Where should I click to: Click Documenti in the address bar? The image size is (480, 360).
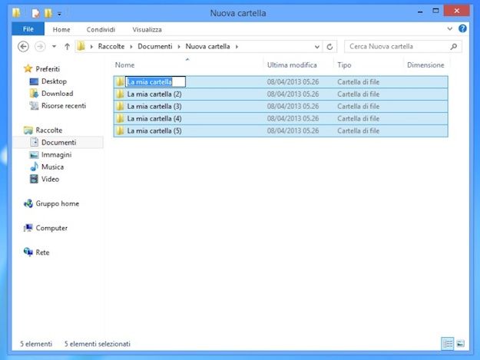(155, 47)
